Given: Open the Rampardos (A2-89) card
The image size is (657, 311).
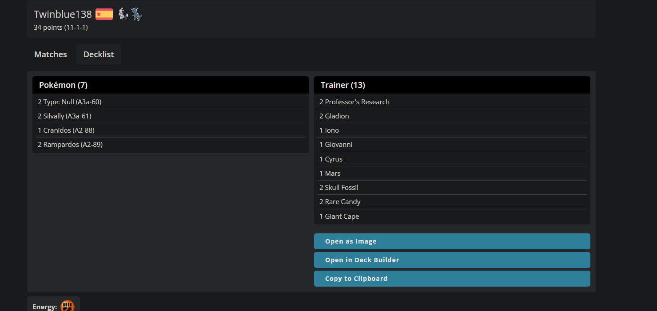Looking at the screenshot, I should 70,145.
